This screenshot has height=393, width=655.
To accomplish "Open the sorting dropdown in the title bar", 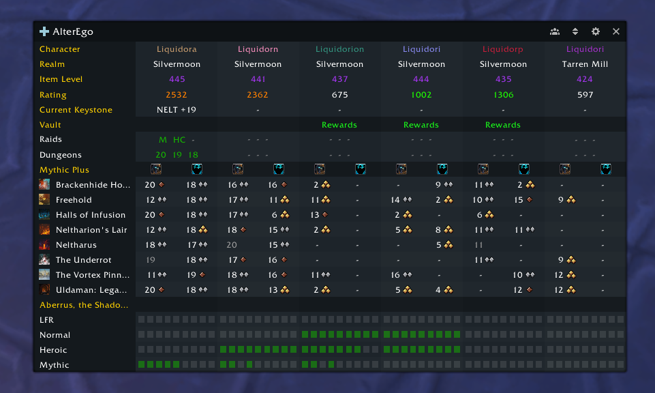I will click(x=575, y=31).
